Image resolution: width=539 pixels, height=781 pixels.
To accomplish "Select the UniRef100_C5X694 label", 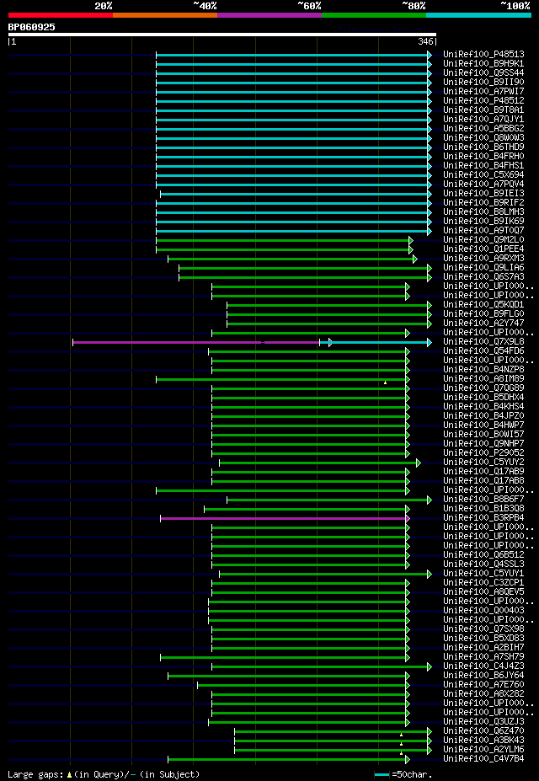I will pyautogui.click(x=483, y=175).
